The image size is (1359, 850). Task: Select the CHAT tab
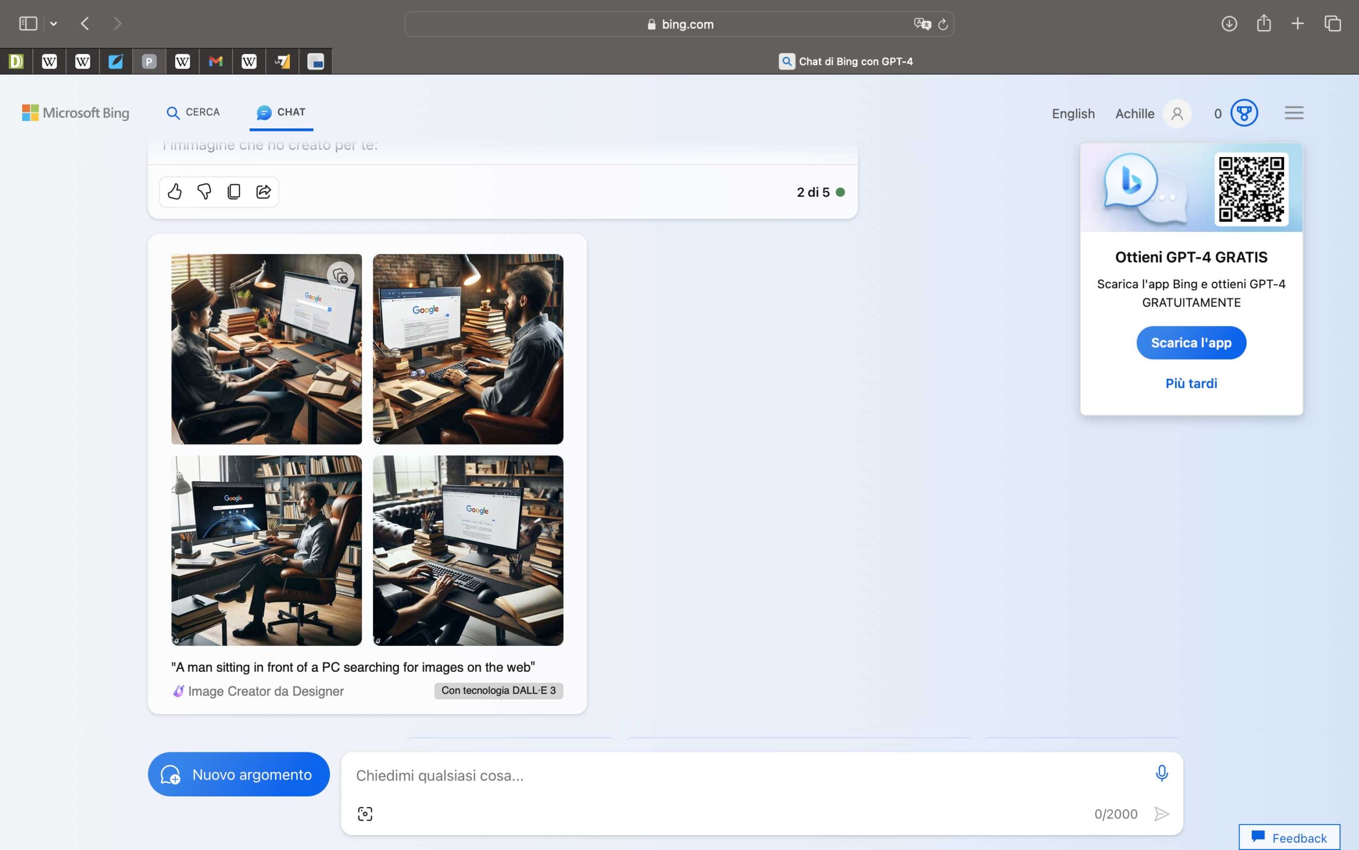click(x=281, y=112)
